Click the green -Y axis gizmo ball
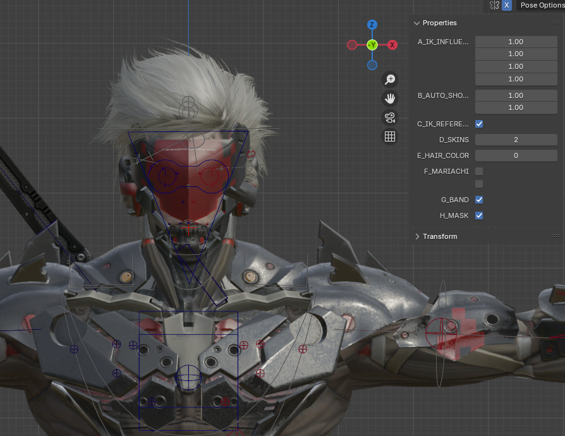The image size is (565, 436). (x=372, y=45)
